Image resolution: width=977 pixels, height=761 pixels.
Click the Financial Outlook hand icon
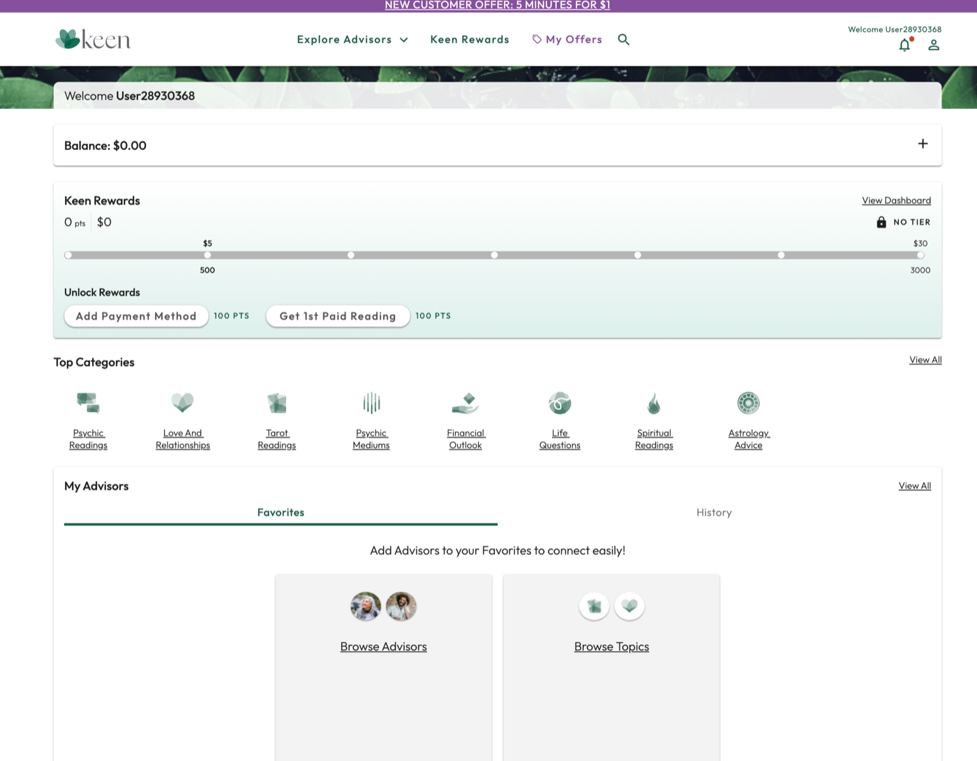point(465,403)
